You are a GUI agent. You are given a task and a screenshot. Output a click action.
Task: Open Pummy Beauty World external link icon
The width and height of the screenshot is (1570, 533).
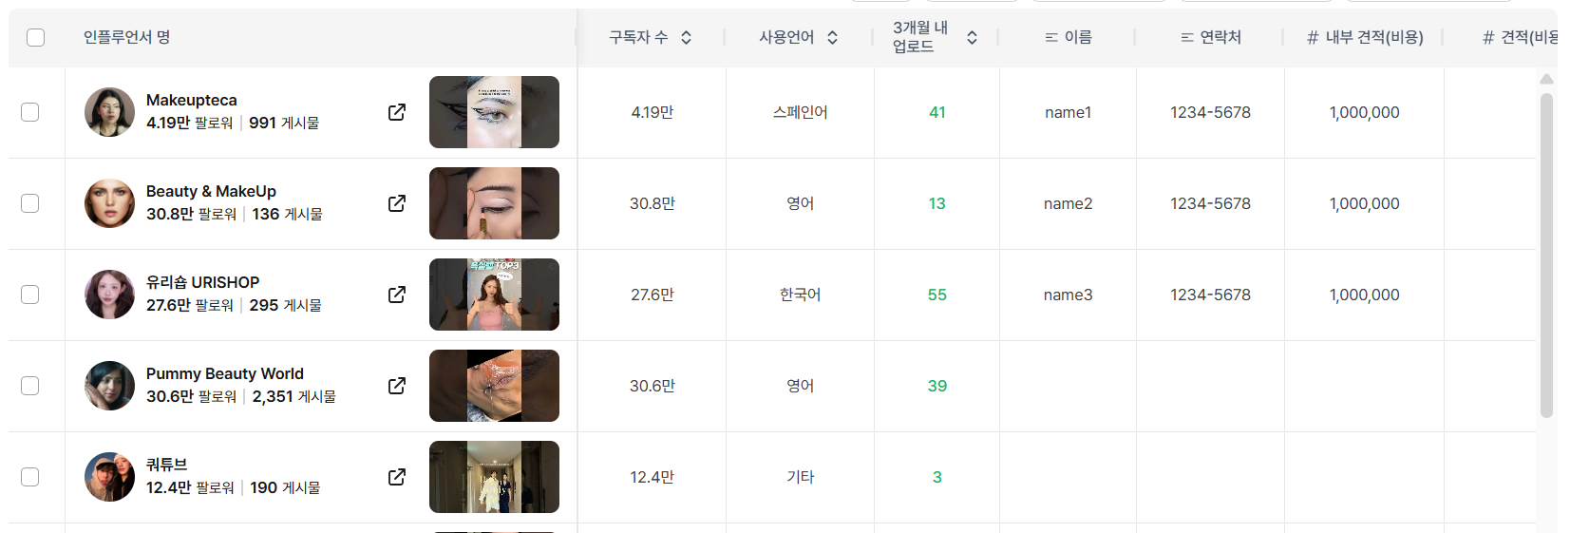(397, 386)
